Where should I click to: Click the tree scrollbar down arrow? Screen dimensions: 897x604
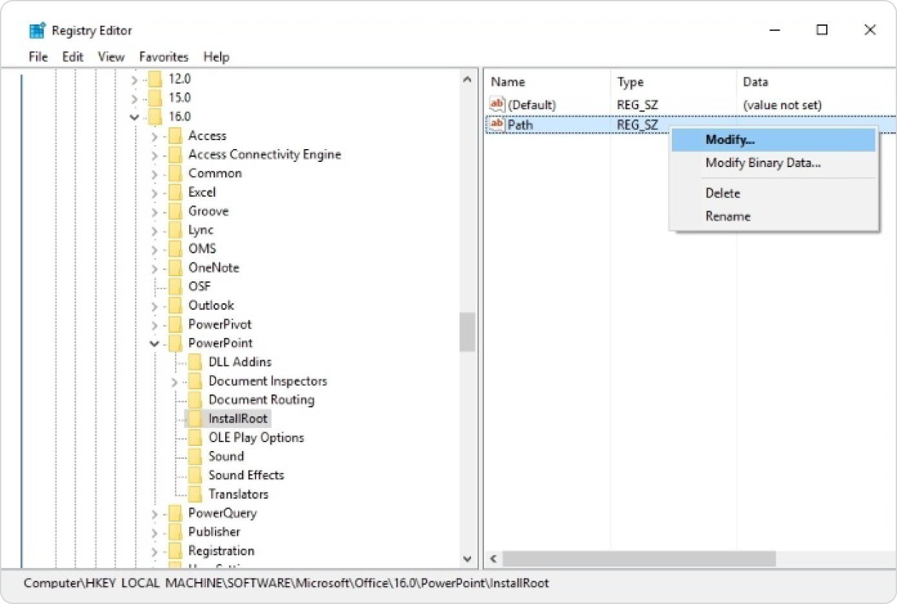(x=467, y=559)
